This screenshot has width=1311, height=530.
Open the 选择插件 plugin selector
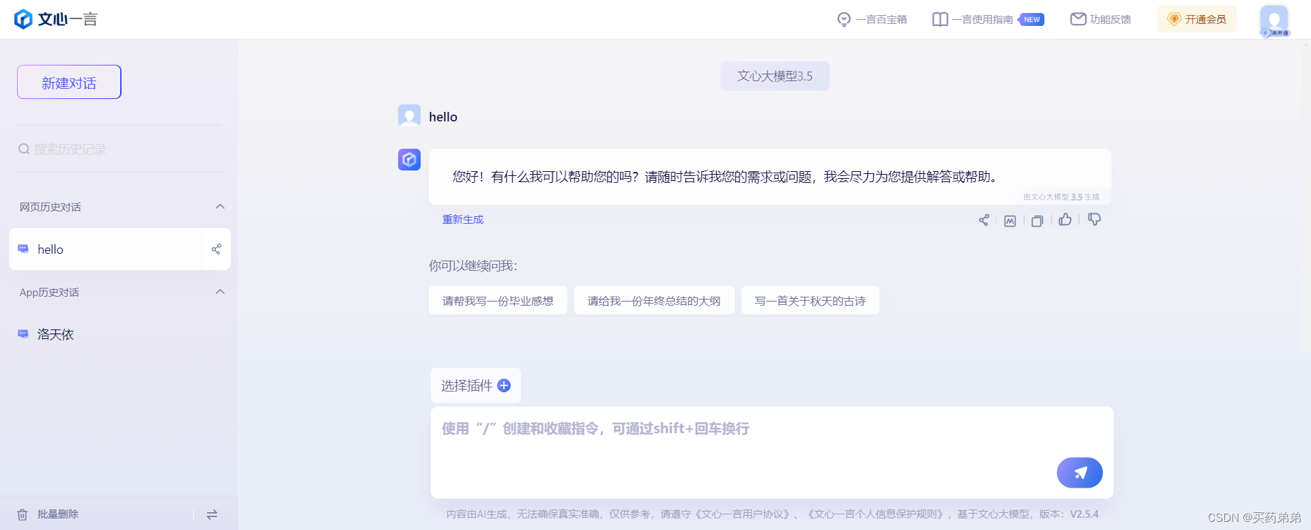(x=476, y=385)
